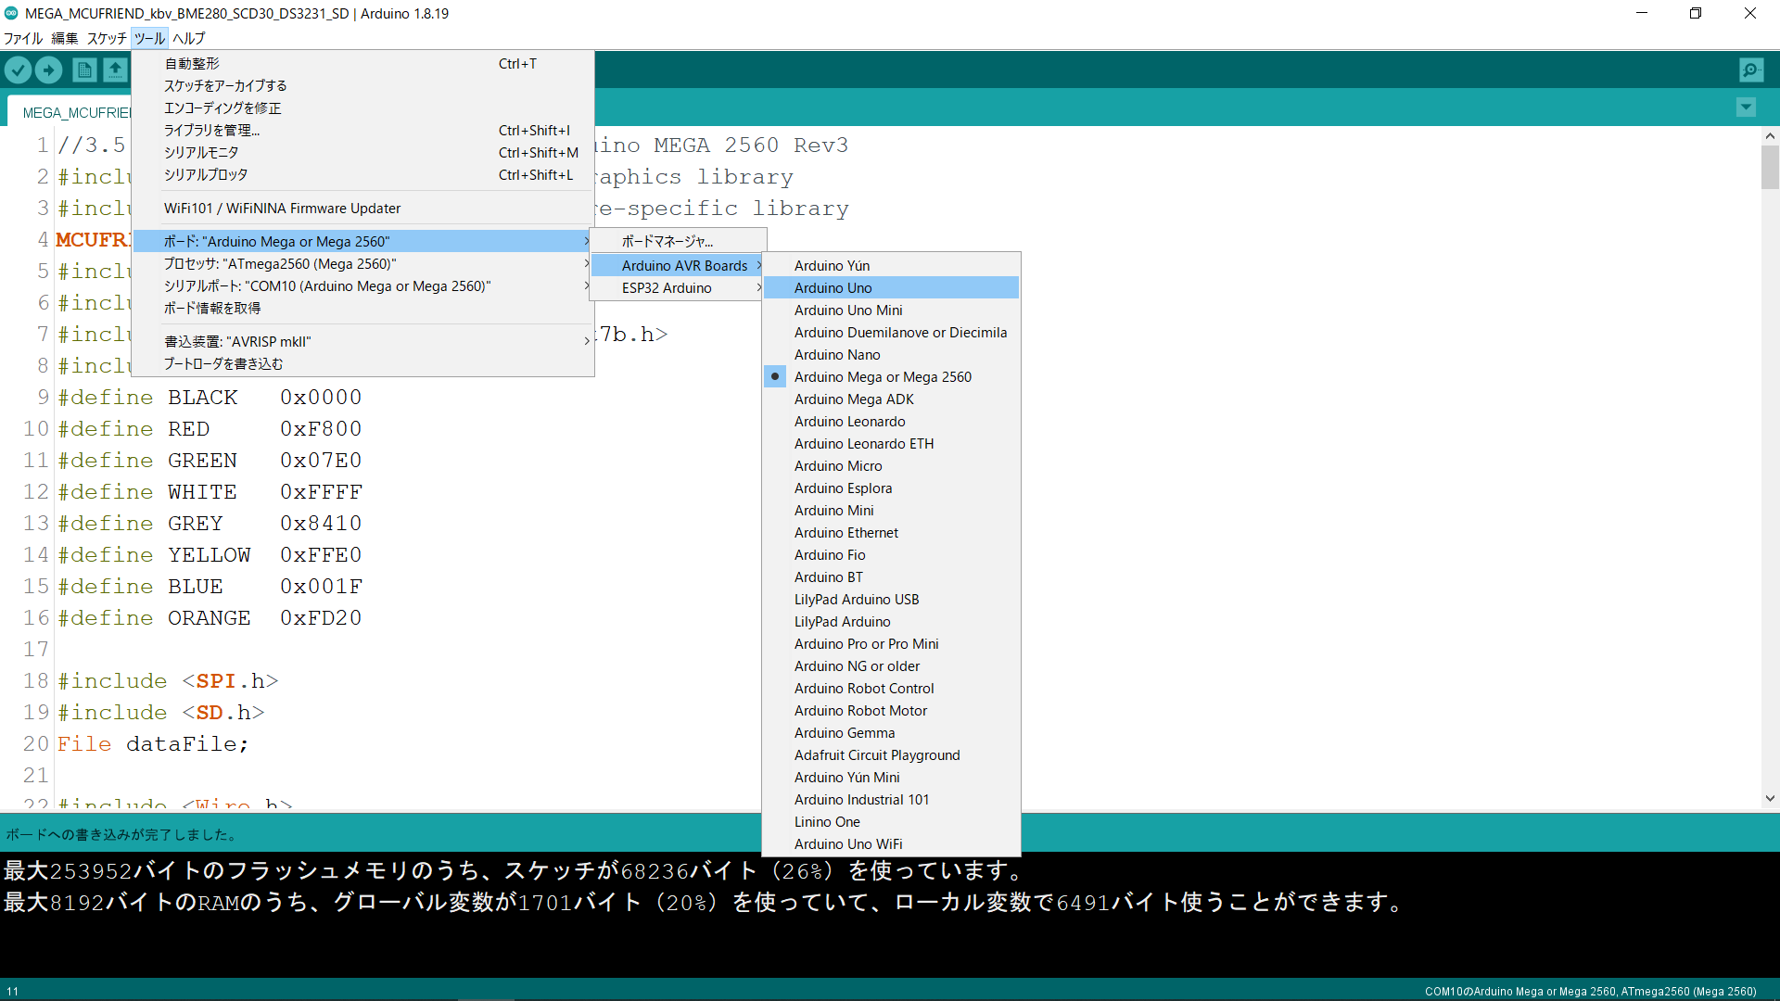1780x1001 pixels.
Task: Click the tab dropdown triangle icon
Action: (x=1746, y=108)
